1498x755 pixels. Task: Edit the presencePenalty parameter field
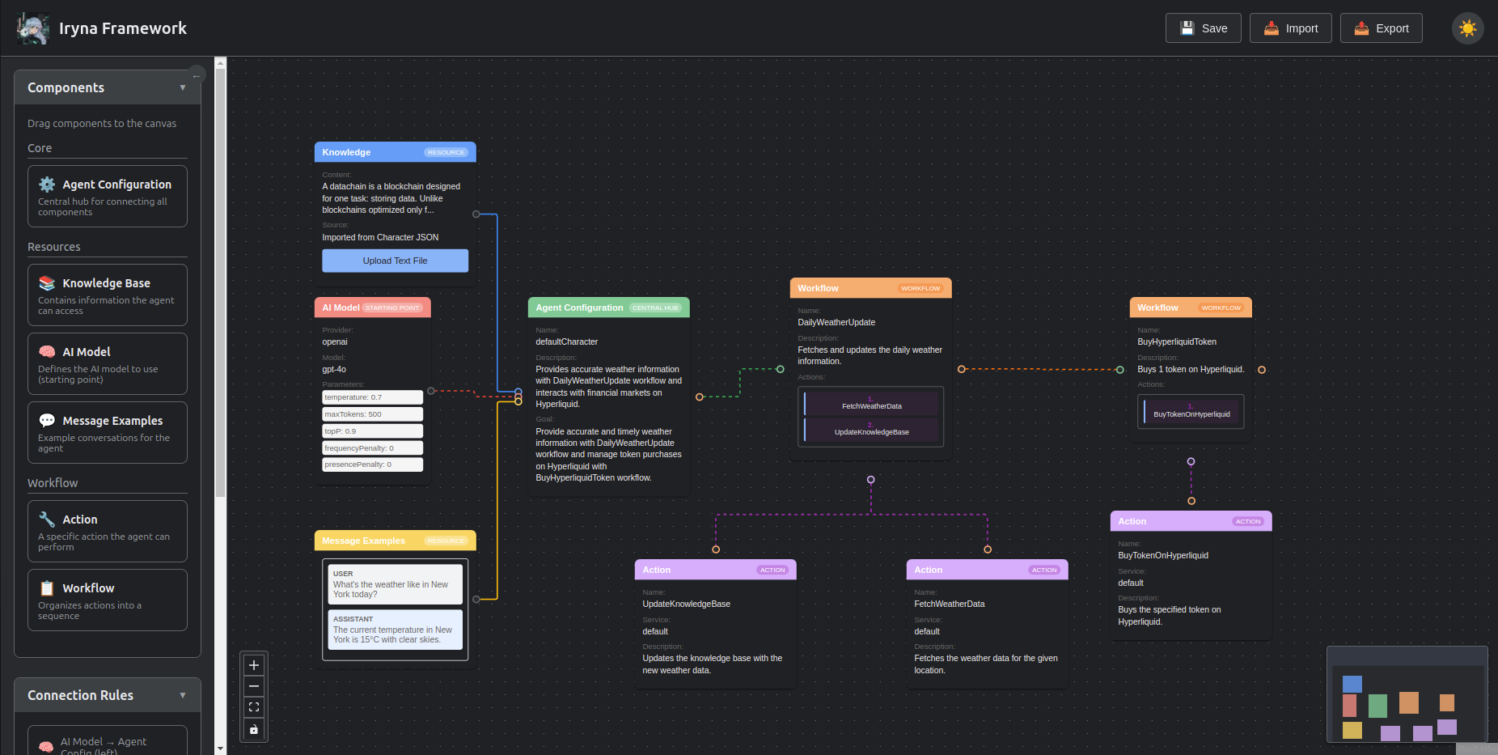(372, 464)
